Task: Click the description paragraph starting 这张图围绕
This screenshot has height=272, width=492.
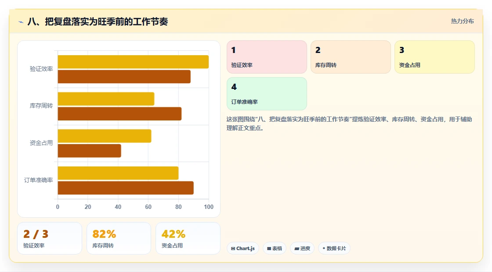Action: point(349,124)
